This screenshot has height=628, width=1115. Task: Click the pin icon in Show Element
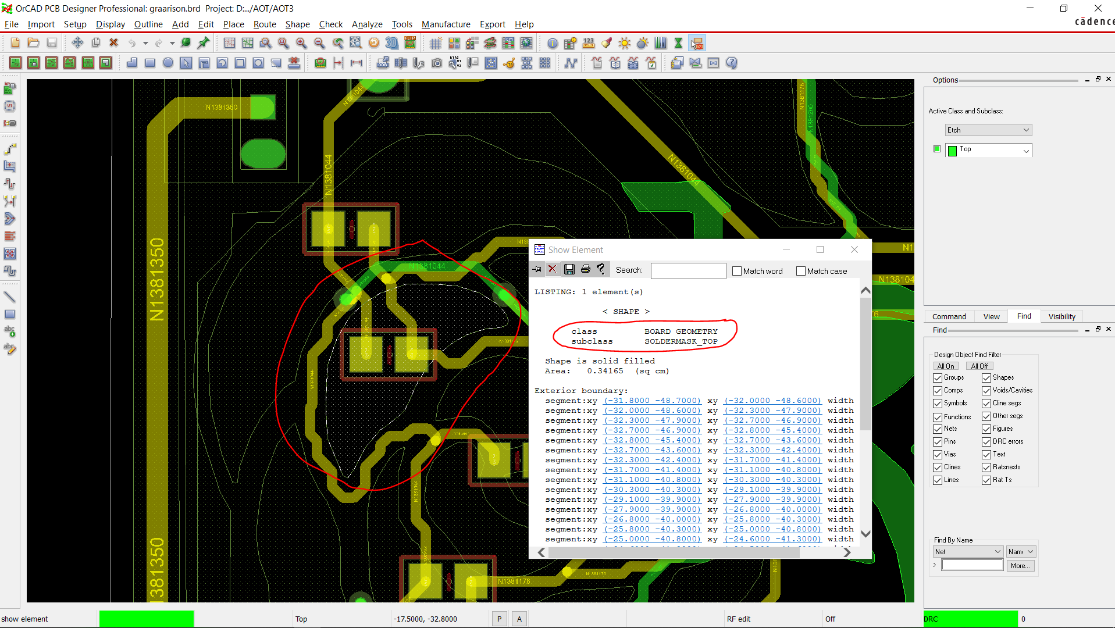[x=537, y=269]
